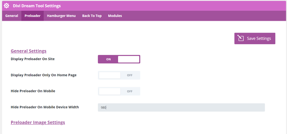Image resolution: width=287 pixels, height=134 pixels.
Task: Click Display Preloader Only On Home Page label
Action: pyautogui.click(x=44, y=75)
